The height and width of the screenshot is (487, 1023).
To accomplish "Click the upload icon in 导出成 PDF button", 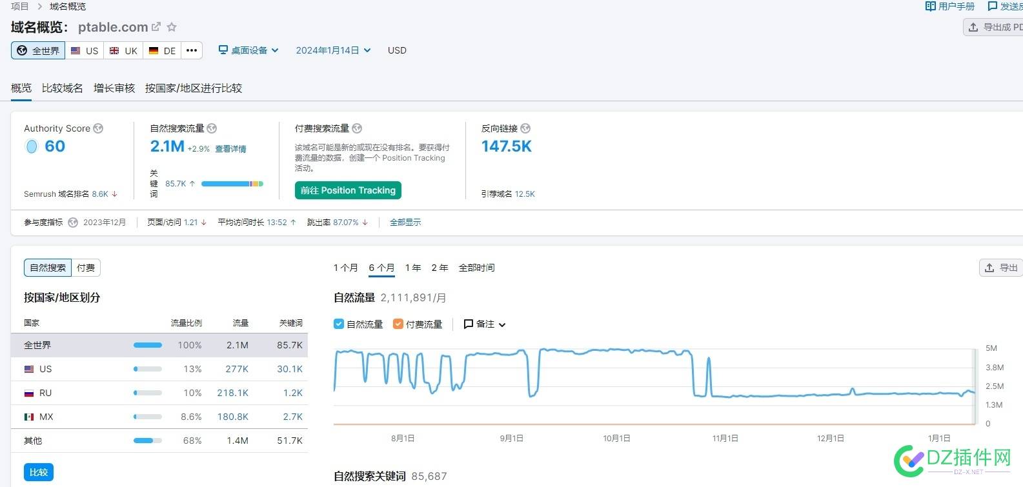I will click(973, 27).
